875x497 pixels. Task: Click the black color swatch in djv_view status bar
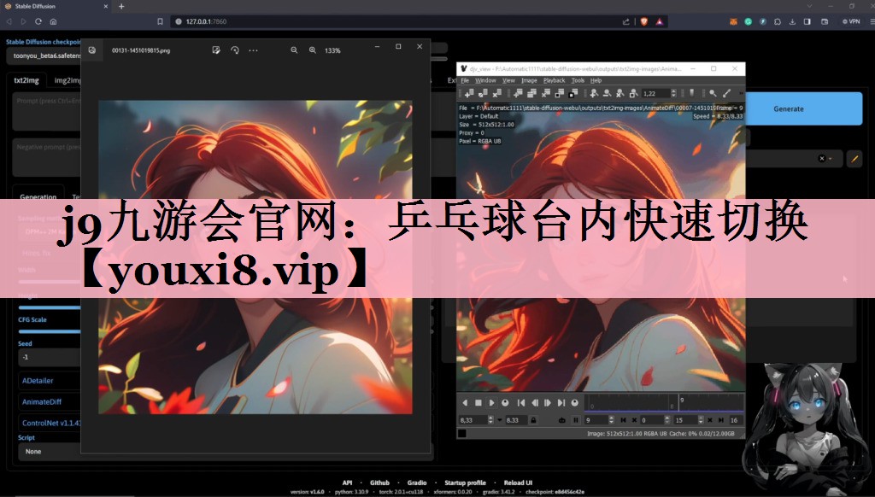point(462,434)
